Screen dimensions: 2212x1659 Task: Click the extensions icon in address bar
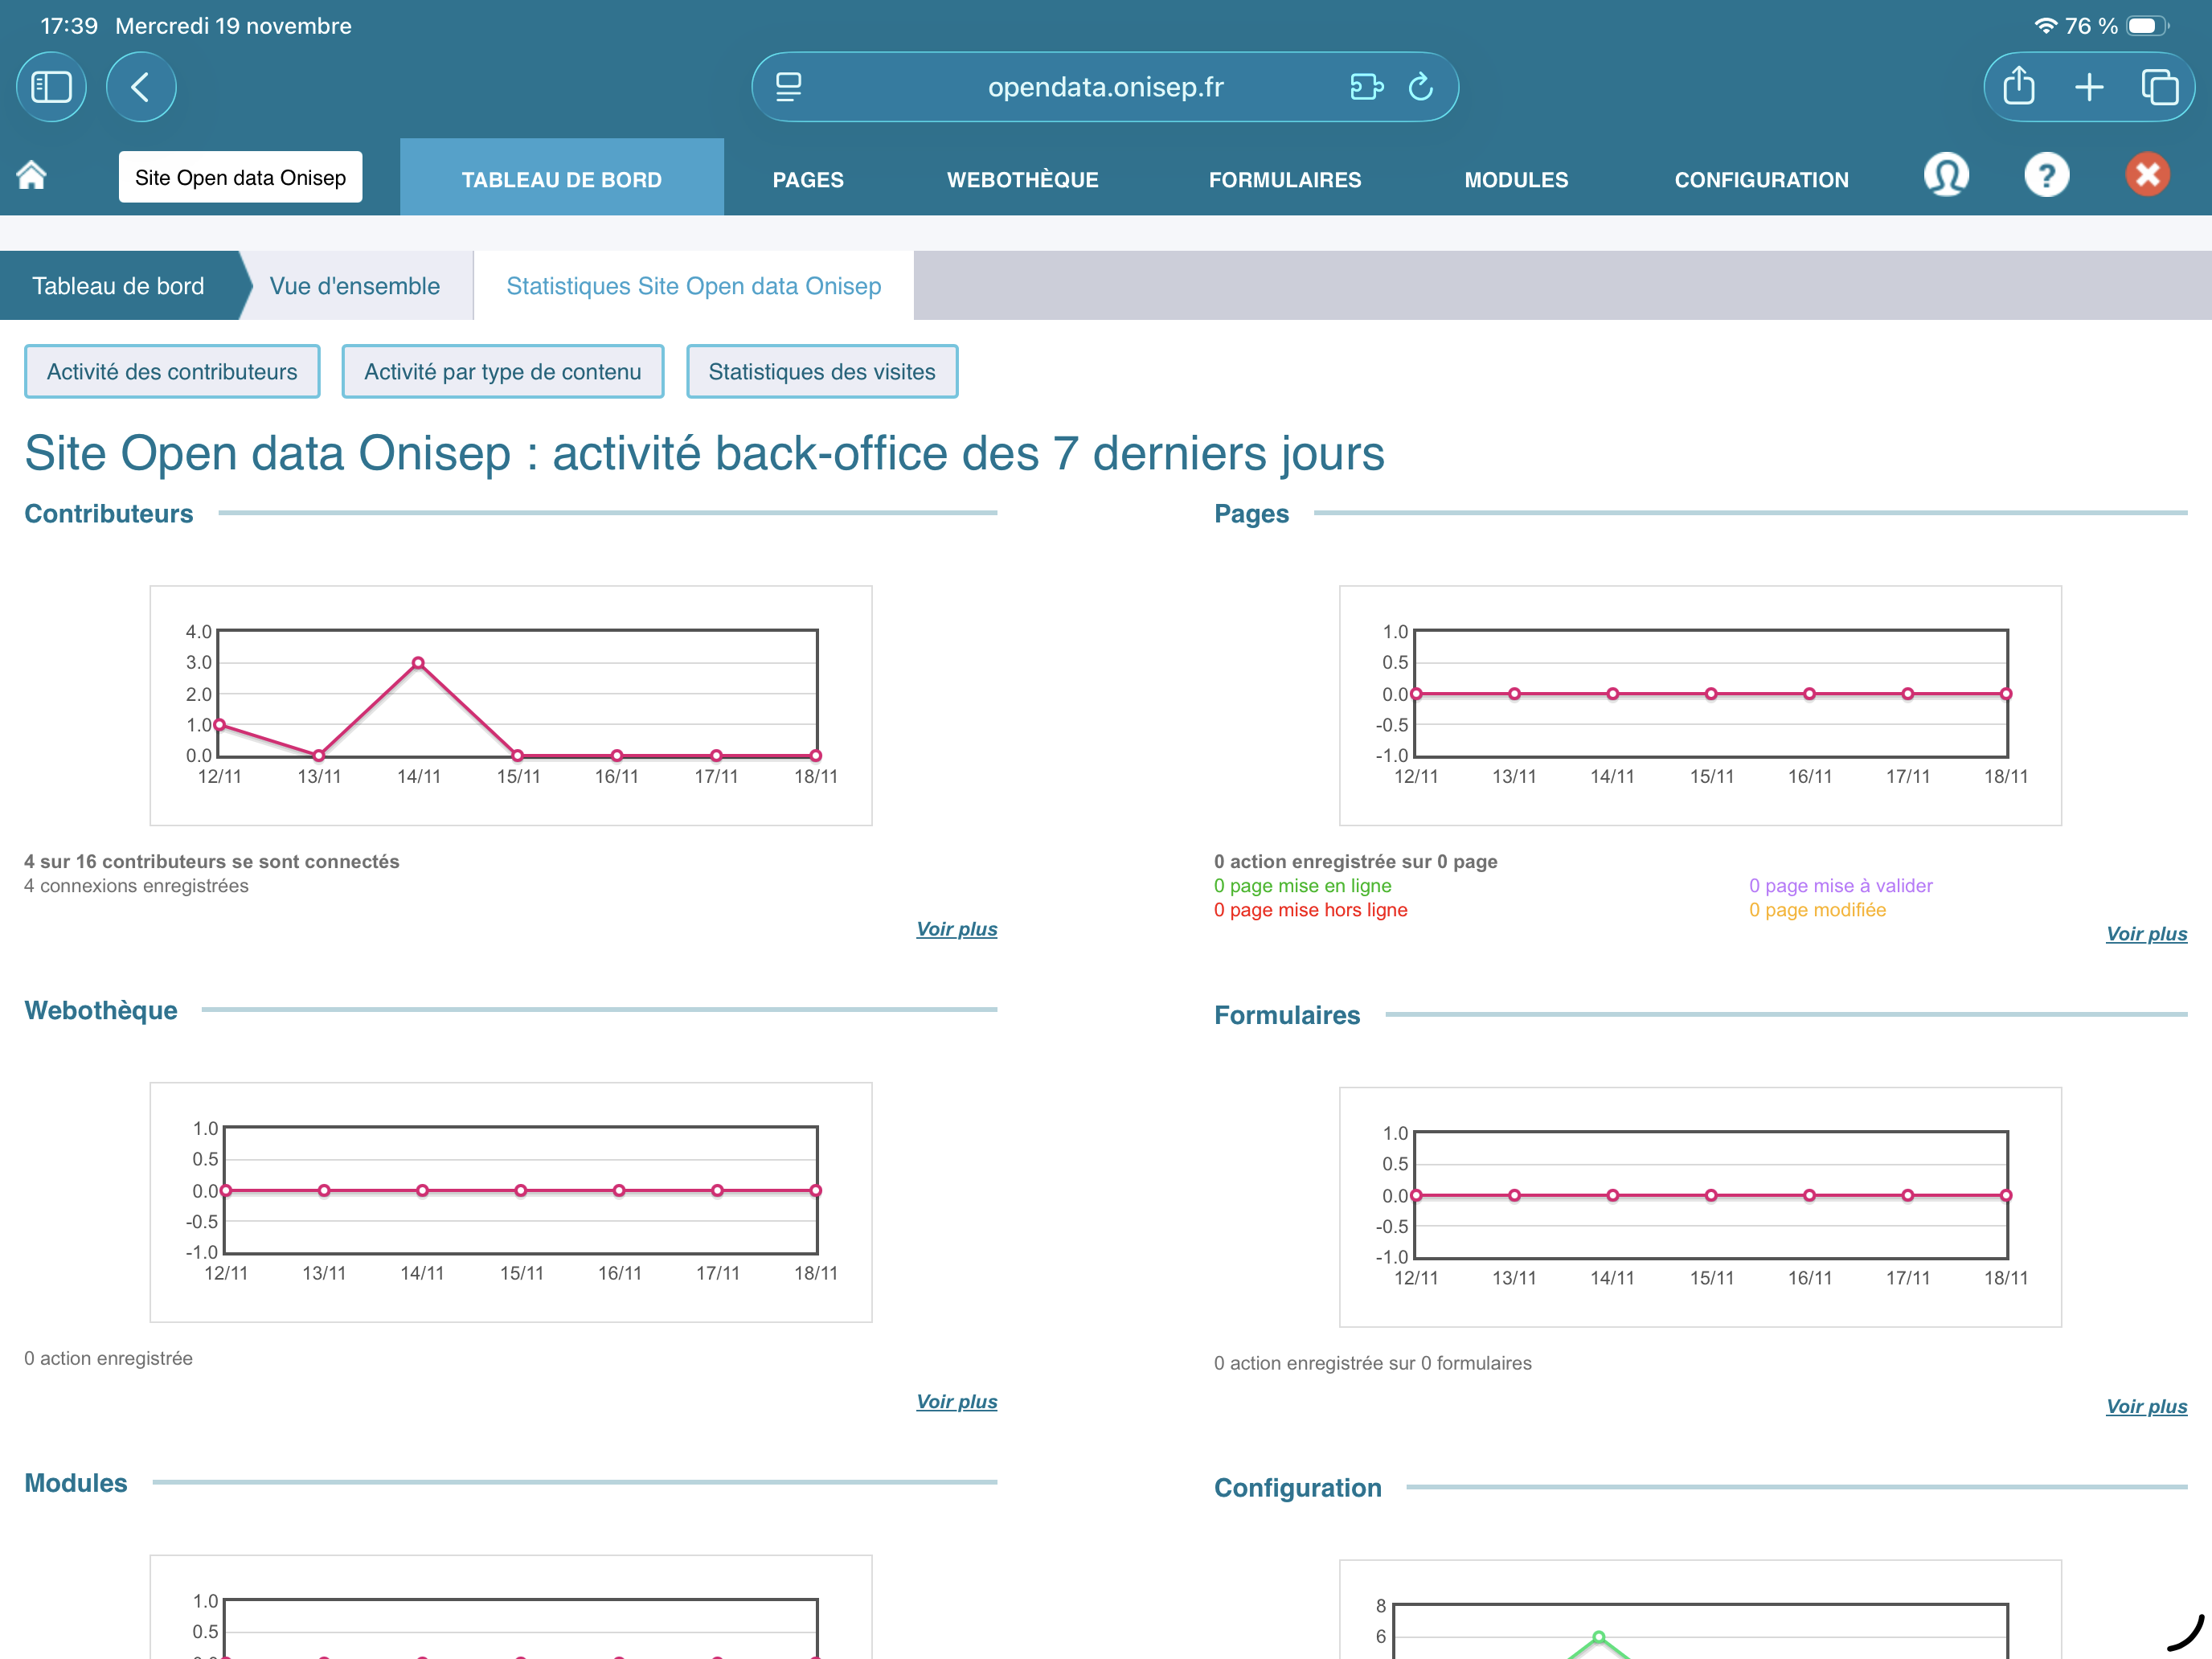click(1366, 88)
